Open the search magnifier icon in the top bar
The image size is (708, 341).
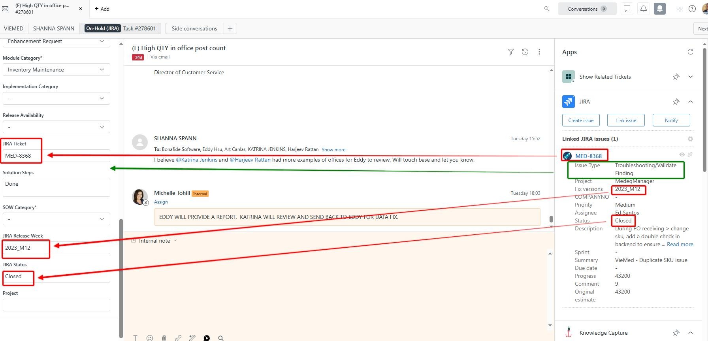[x=546, y=9]
